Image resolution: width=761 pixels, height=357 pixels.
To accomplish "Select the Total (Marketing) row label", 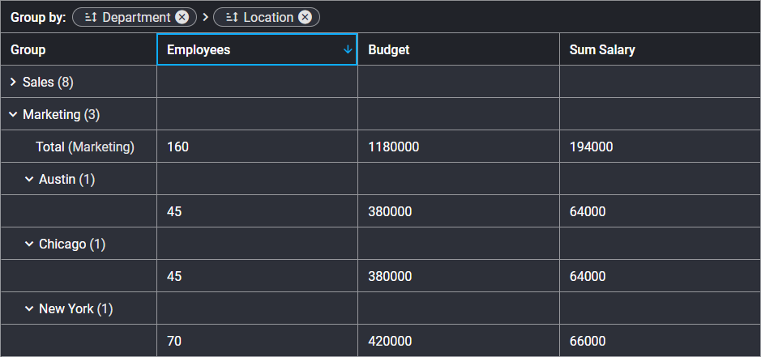I will (85, 147).
